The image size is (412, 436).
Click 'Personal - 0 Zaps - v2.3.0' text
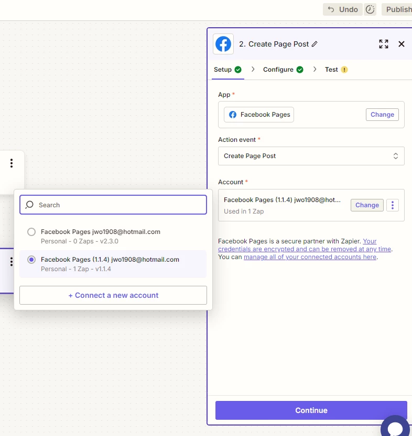[x=80, y=241]
